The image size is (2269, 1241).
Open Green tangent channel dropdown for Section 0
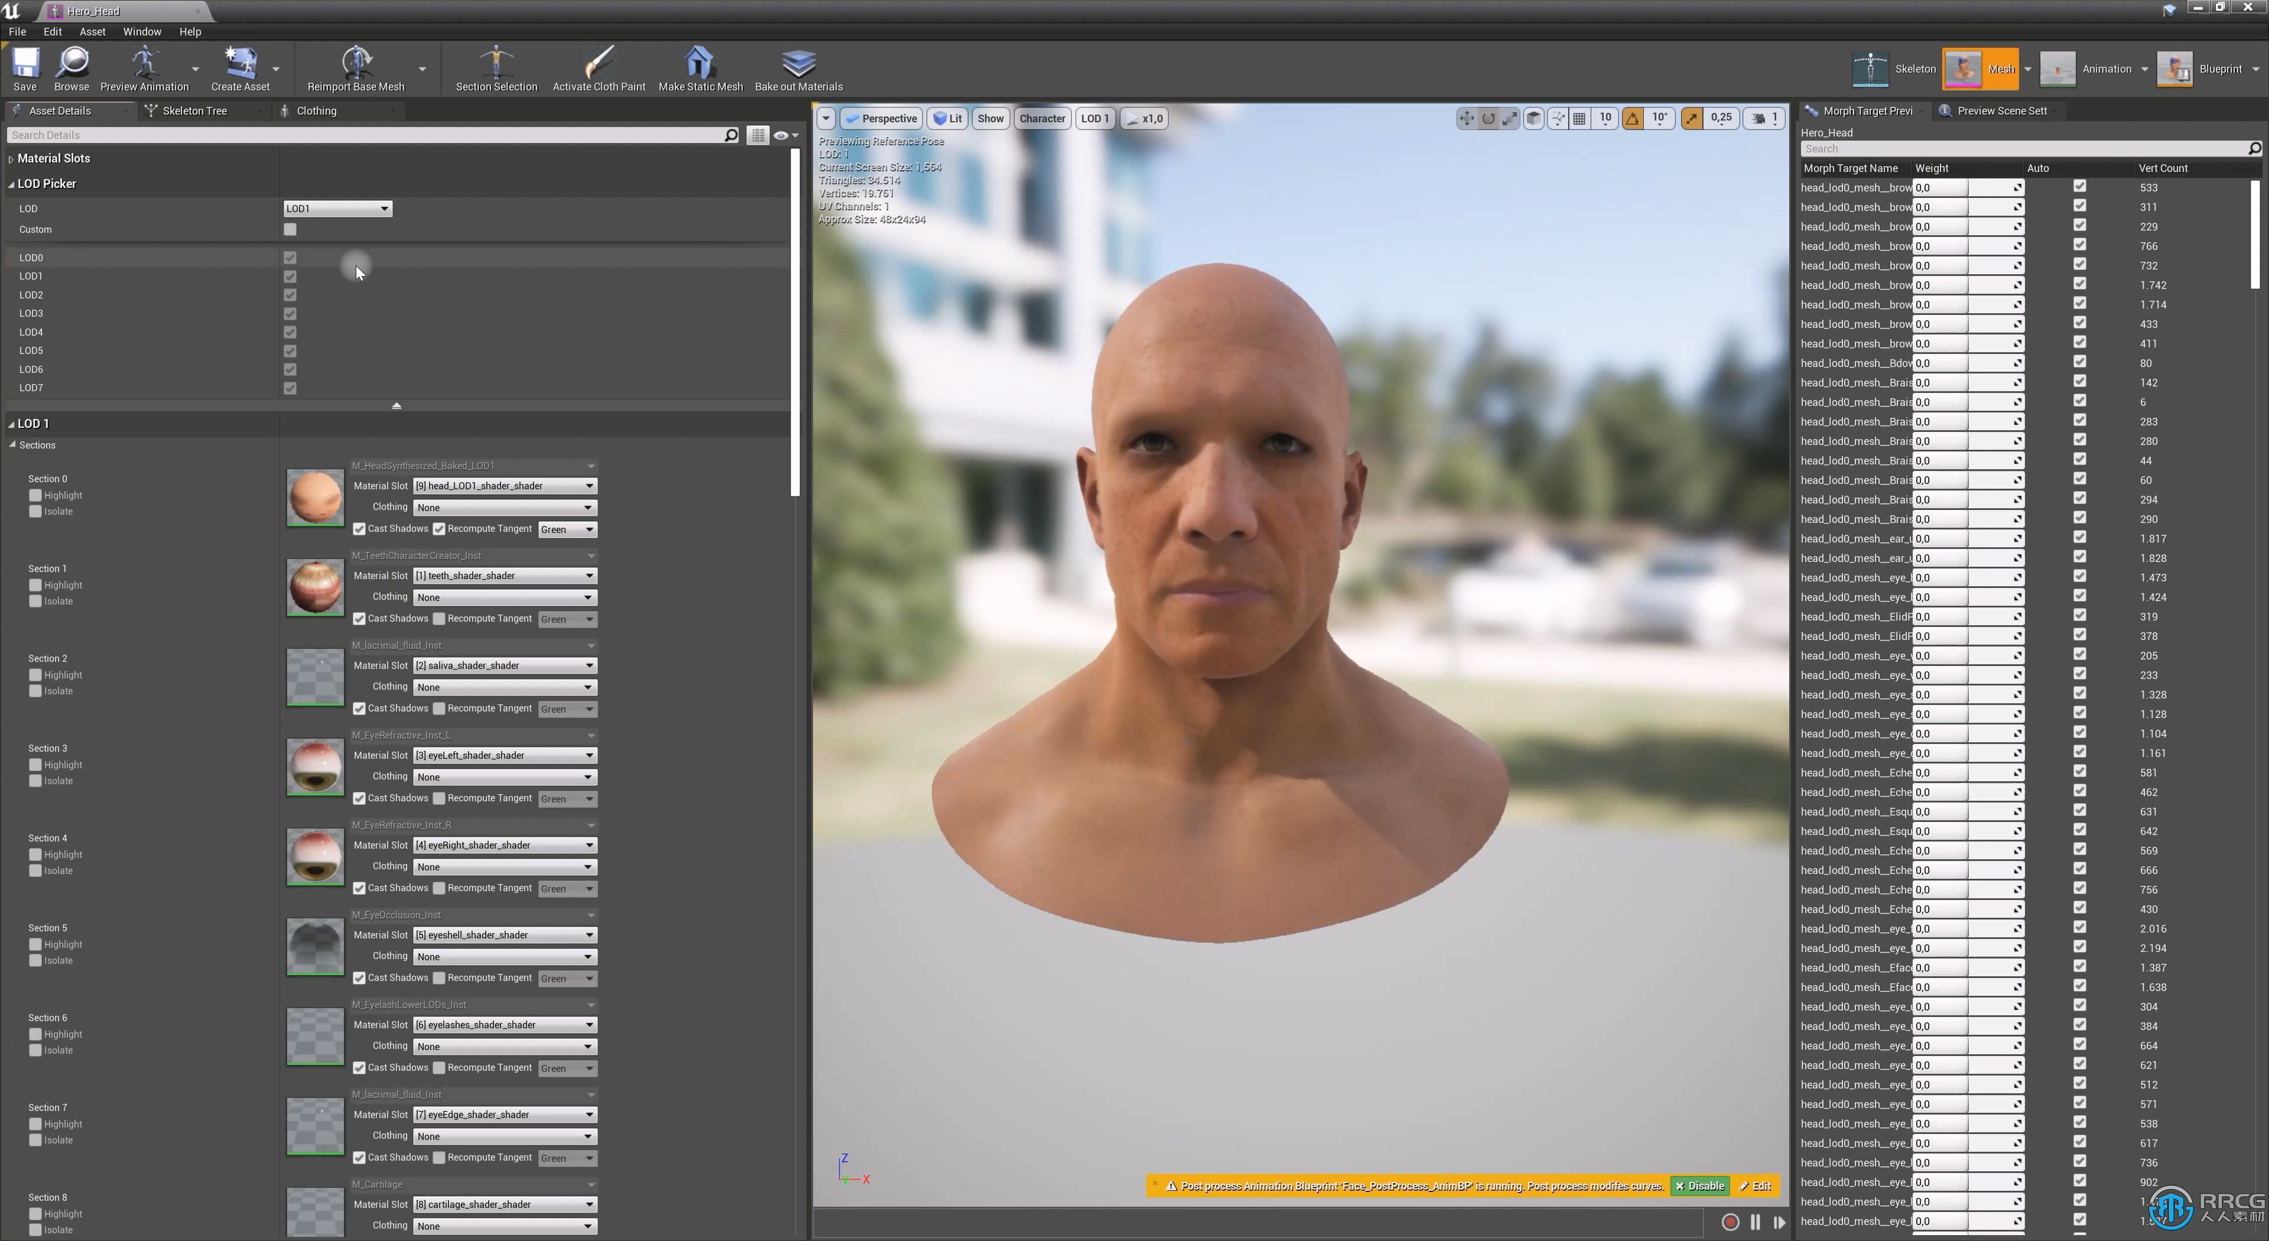click(567, 529)
